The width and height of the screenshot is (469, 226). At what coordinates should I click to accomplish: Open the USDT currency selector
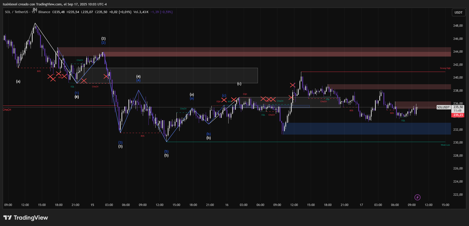458,12
